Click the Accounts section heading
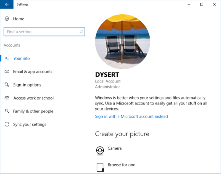The width and height of the screenshot is (221, 174). (x=12, y=45)
